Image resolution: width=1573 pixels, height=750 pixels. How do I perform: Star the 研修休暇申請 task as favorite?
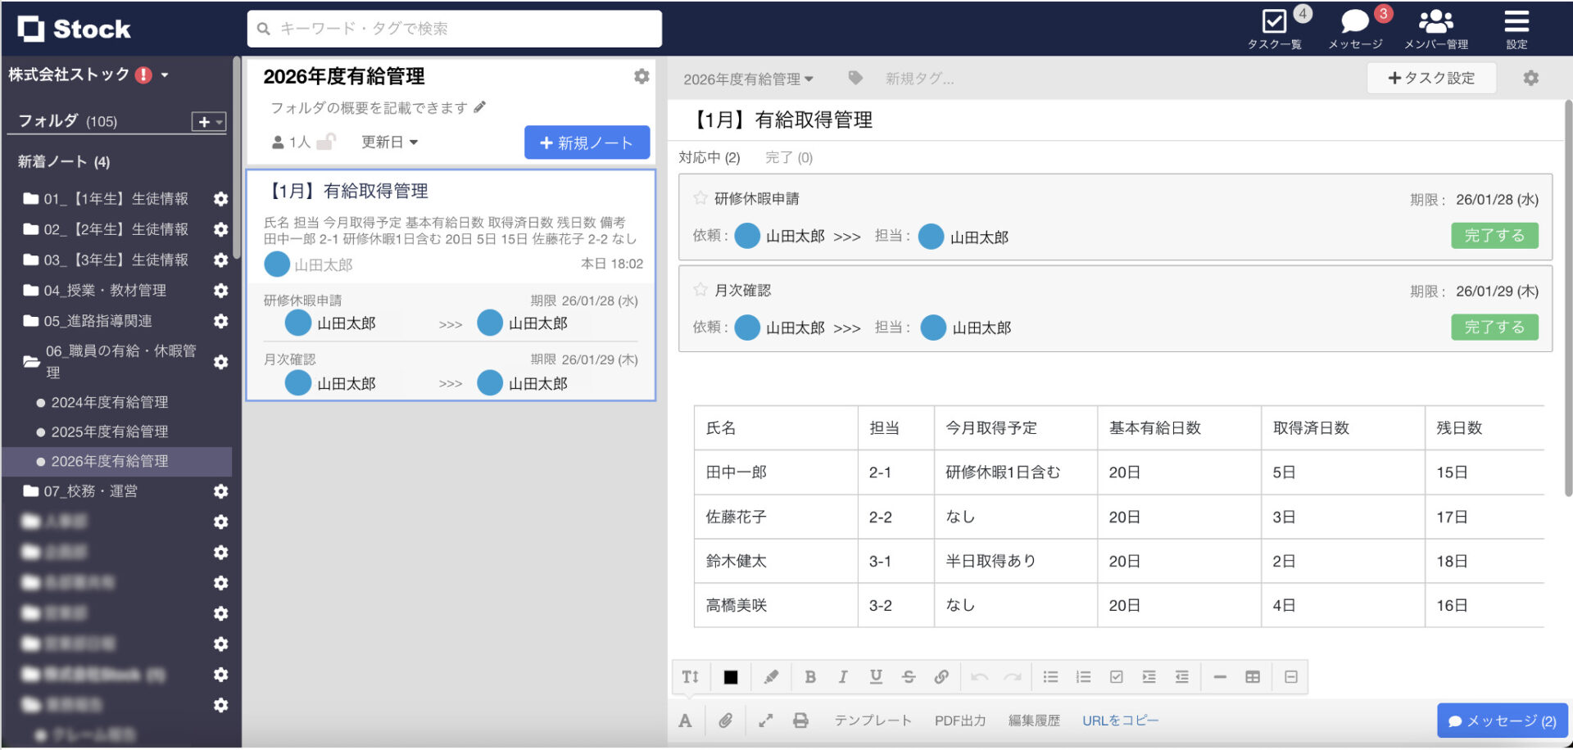pos(701,197)
